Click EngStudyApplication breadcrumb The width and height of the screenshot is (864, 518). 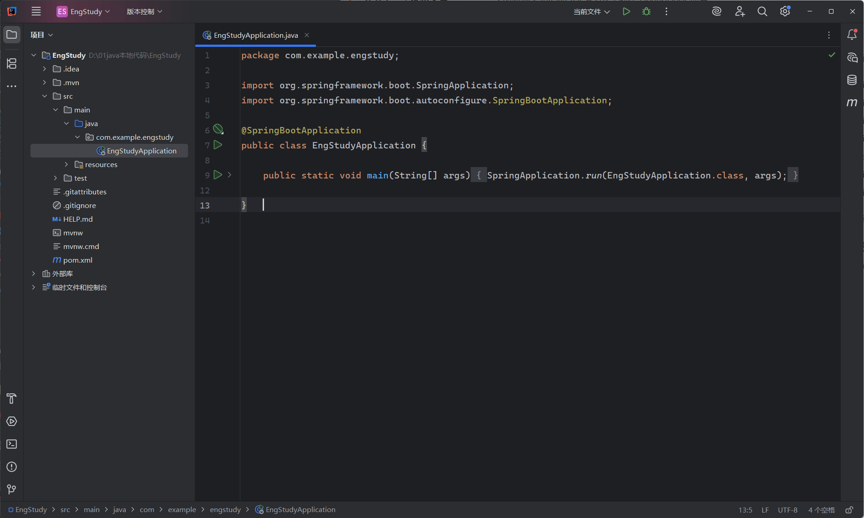tap(295, 510)
